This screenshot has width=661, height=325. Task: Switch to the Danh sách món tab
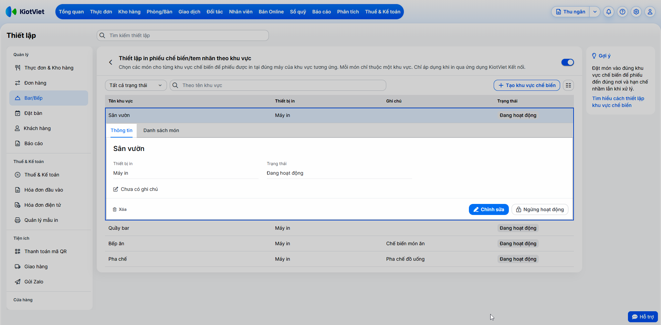(x=161, y=130)
